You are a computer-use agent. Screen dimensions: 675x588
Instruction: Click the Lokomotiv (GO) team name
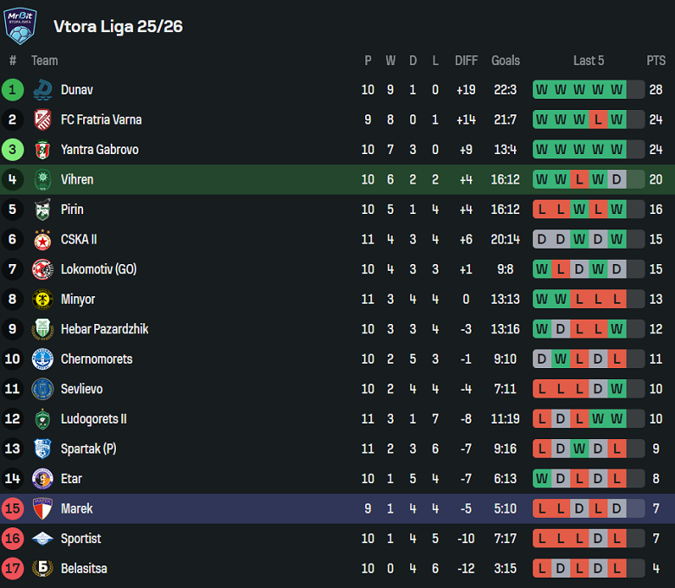(99, 269)
